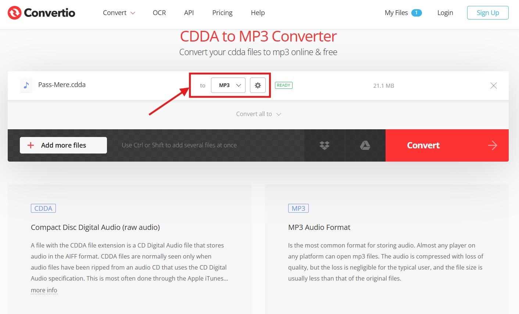Open conversion settings gear
Image resolution: width=519 pixels, height=314 pixels.
[258, 85]
